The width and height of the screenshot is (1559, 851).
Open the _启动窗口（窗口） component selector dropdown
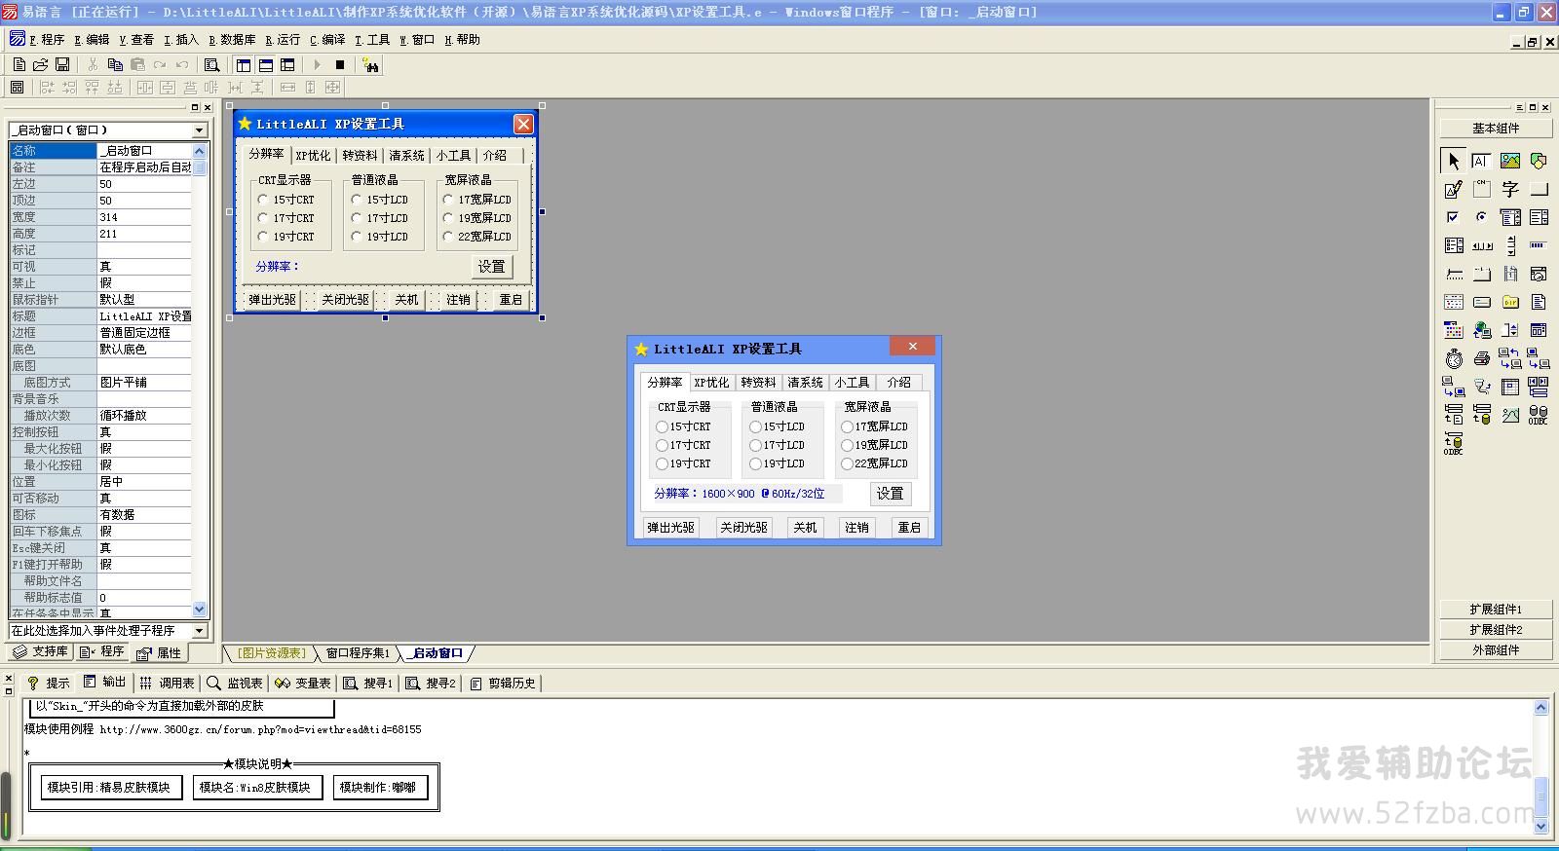click(x=199, y=129)
